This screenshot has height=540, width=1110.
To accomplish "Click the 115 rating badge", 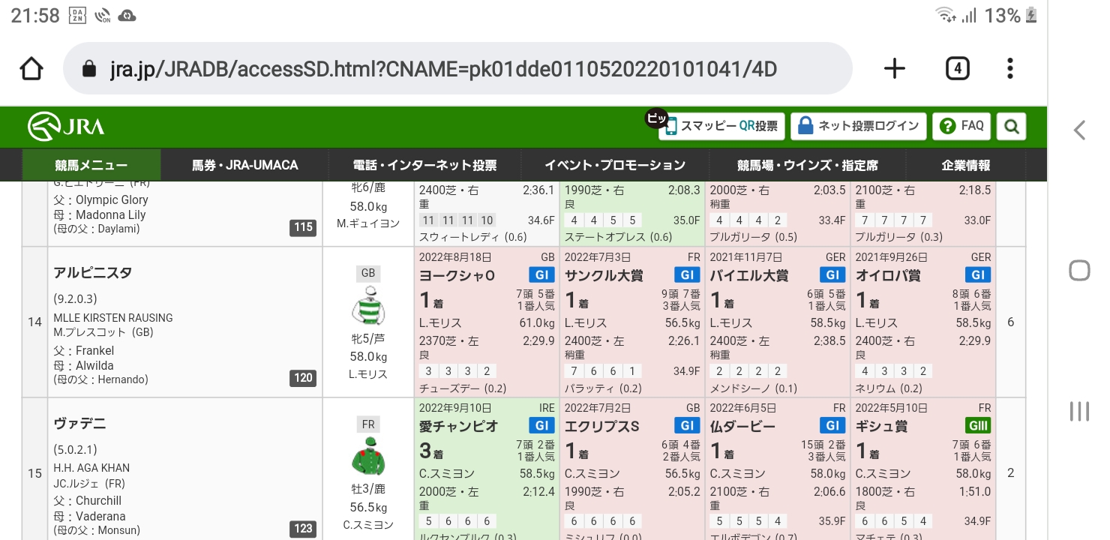I will 303,227.
